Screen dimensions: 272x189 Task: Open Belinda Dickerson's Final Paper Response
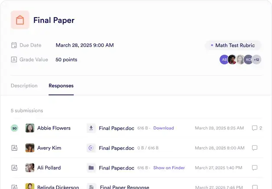124,187
